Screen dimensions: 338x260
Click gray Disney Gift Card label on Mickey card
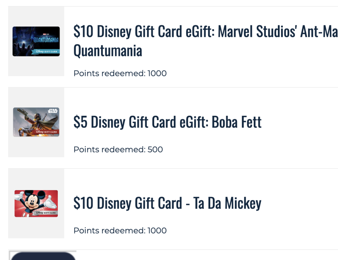[x=46, y=213]
